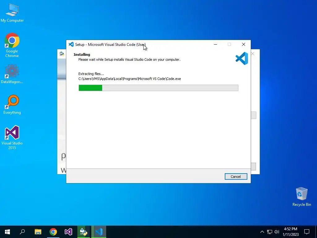Select the Recycle Bin desktop icon
Image resolution: width=317 pixels, height=238 pixels.
[302, 197]
